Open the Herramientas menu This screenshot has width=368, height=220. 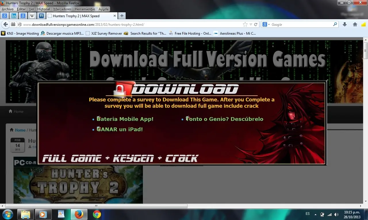85,9
